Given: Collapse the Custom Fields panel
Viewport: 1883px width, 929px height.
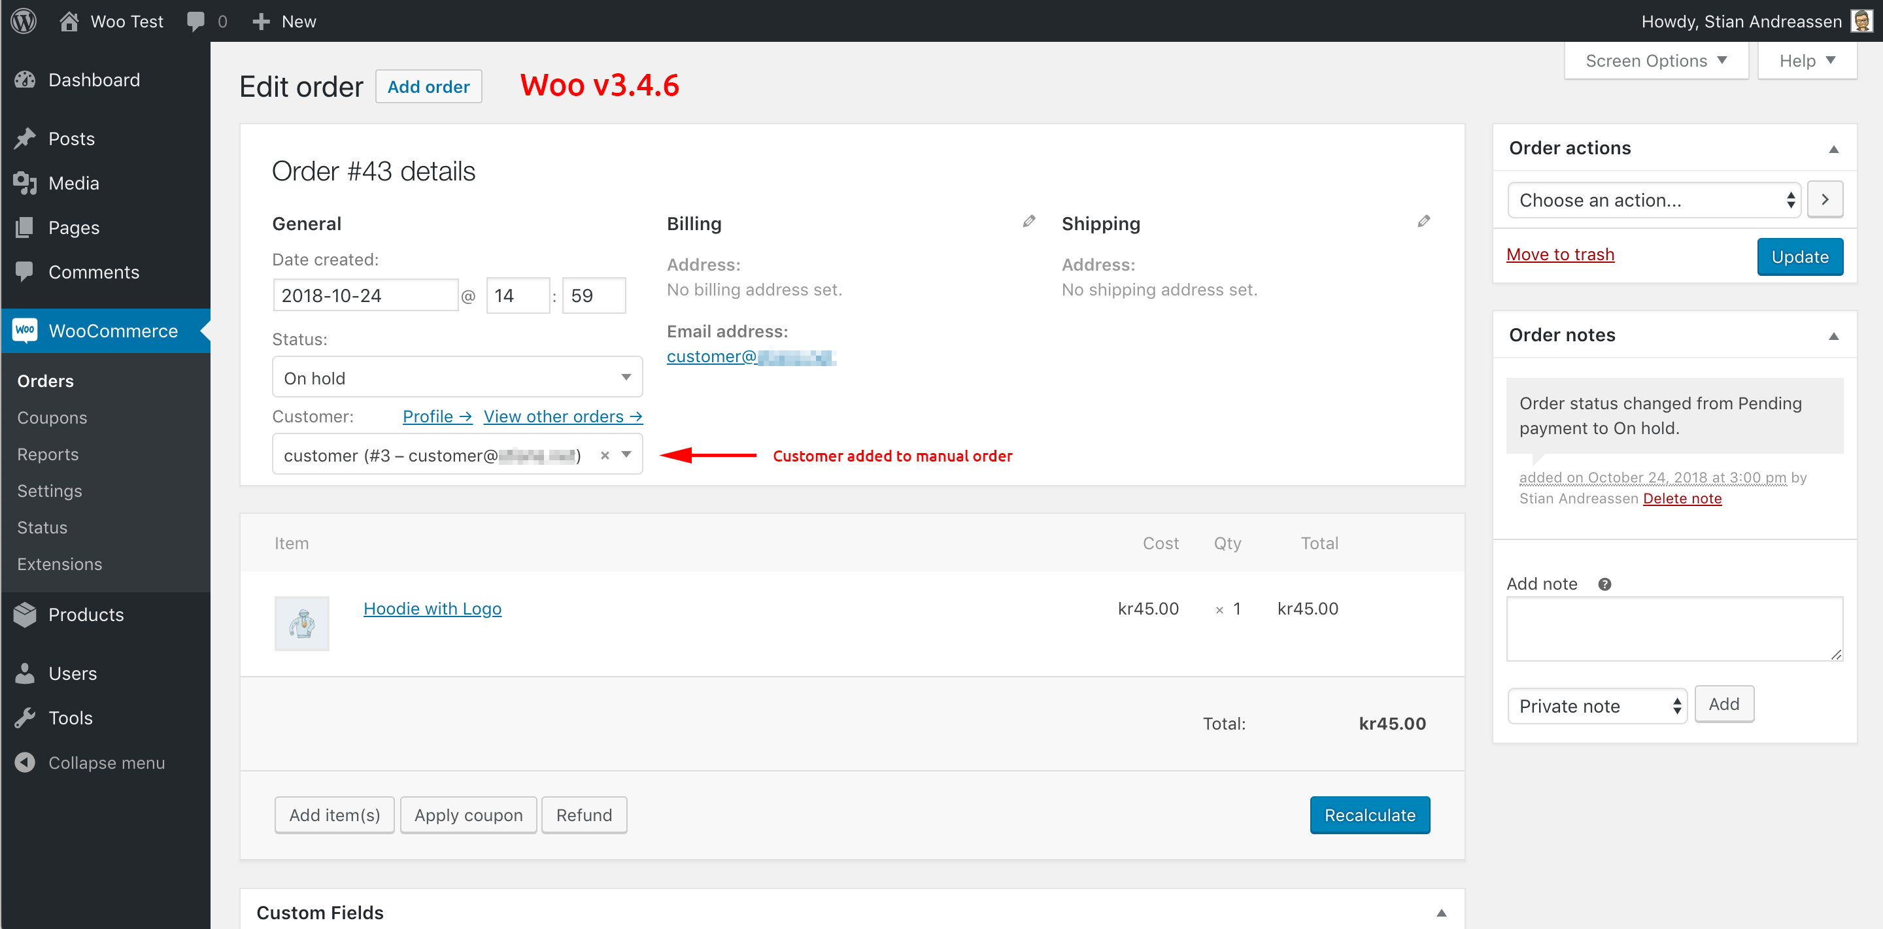Looking at the screenshot, I should pyautogui.click(x=1442, y=912).
